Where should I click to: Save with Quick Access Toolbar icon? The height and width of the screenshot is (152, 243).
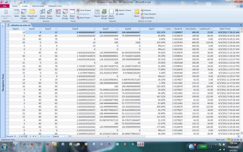[x=6, y=2]
